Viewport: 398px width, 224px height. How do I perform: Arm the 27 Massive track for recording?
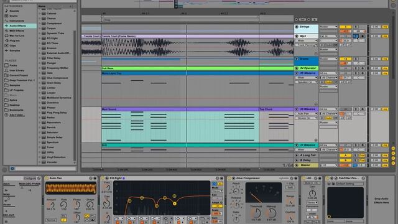click(363, 145)
